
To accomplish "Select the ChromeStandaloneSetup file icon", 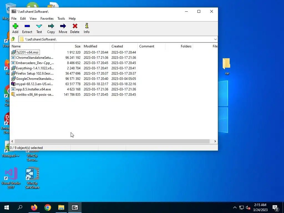I will [x=13, y=58].
